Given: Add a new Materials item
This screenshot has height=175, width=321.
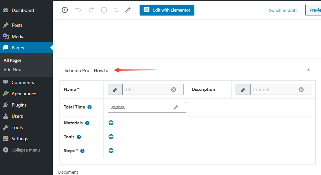Looking at the screenshot, I should [111, 123].
